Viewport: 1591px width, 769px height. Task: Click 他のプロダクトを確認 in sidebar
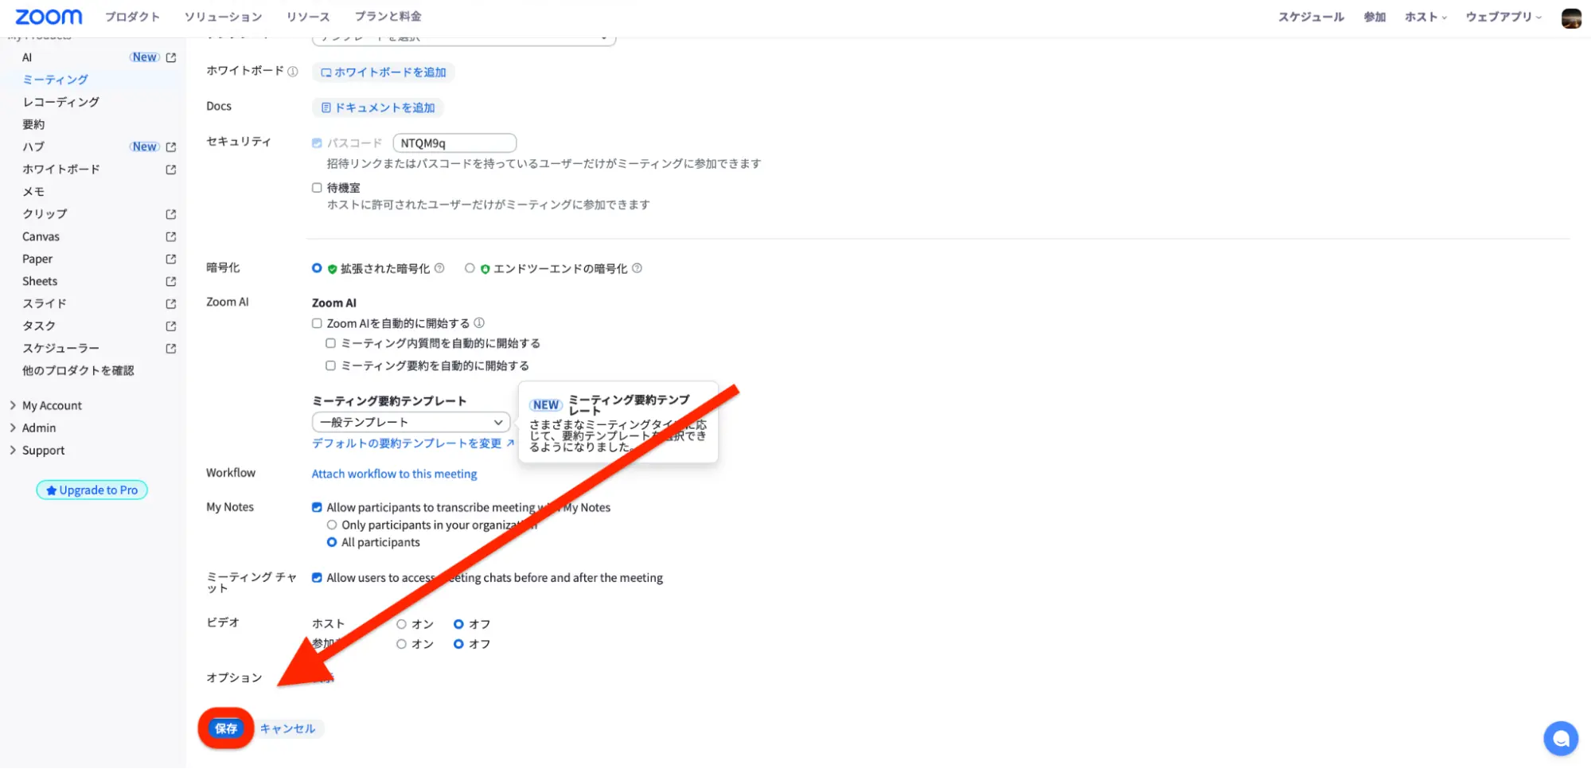pyautogui.click(x=78, y=370)
